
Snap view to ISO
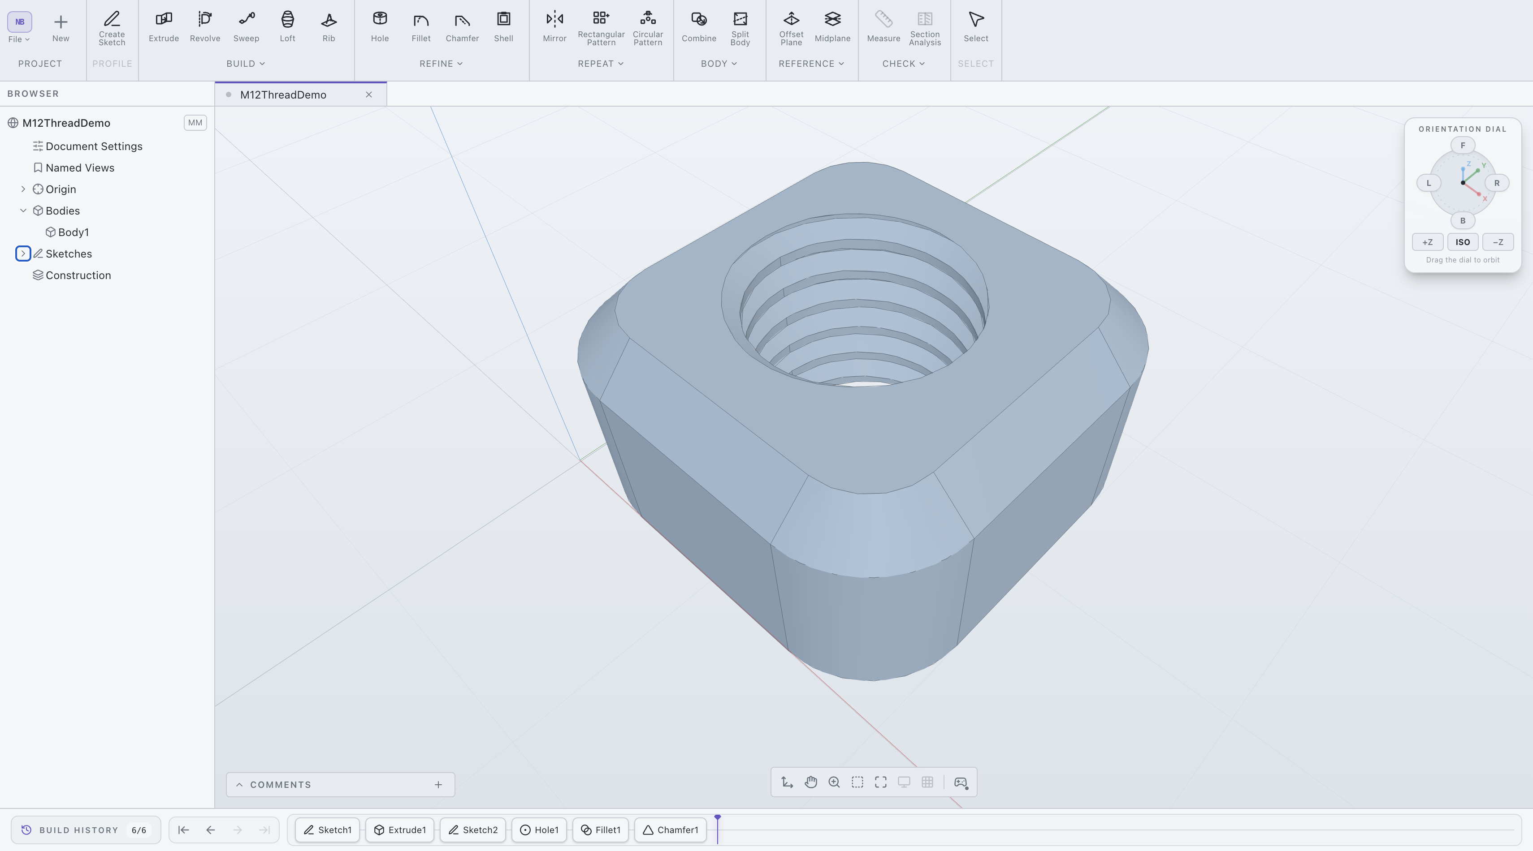1463,242
